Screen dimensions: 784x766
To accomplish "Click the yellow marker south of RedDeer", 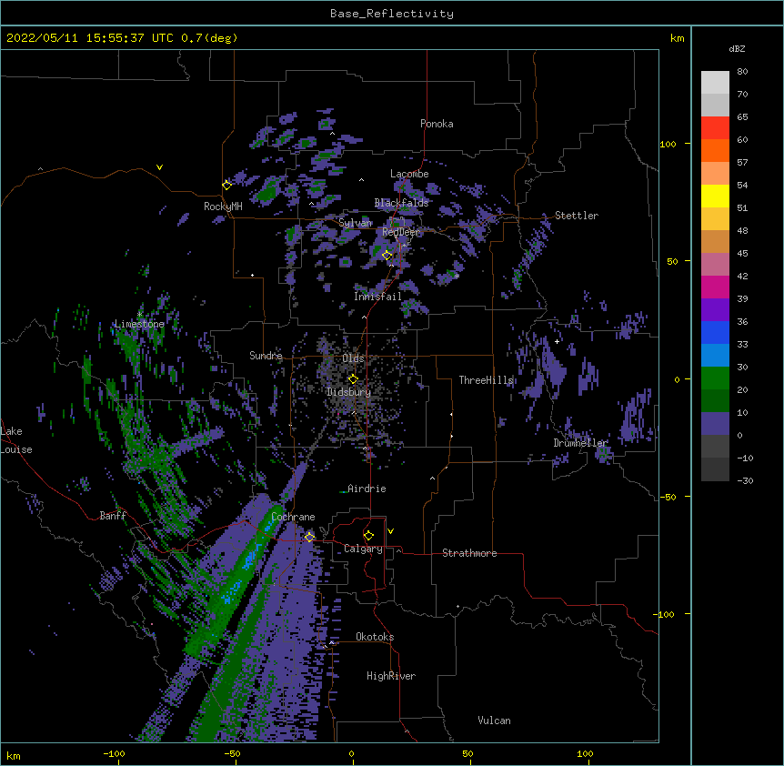I will [x=387, y=255].
